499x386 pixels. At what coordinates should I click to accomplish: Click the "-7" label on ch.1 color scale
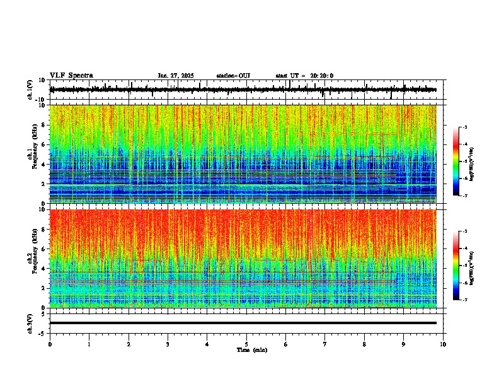[464, 196]
